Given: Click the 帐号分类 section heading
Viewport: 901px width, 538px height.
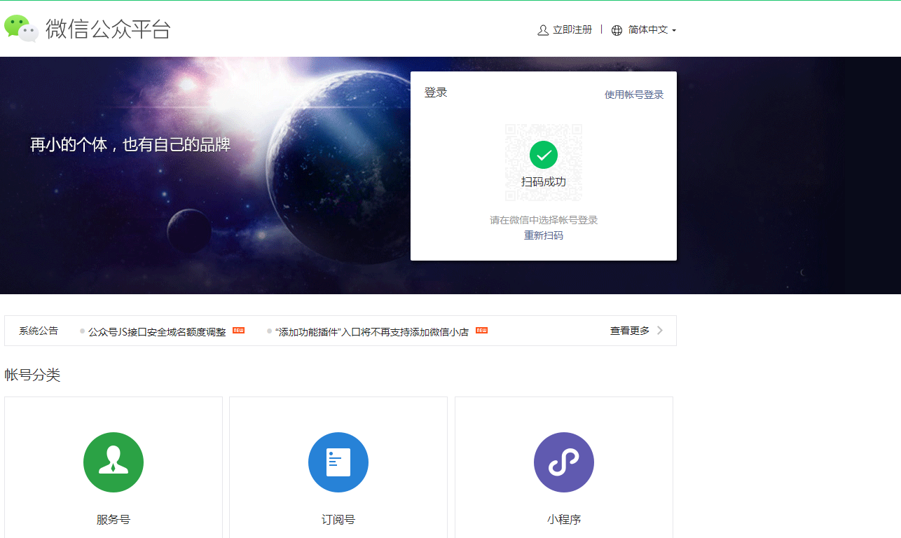Looking at the screenshot, I should pos(33,375).
